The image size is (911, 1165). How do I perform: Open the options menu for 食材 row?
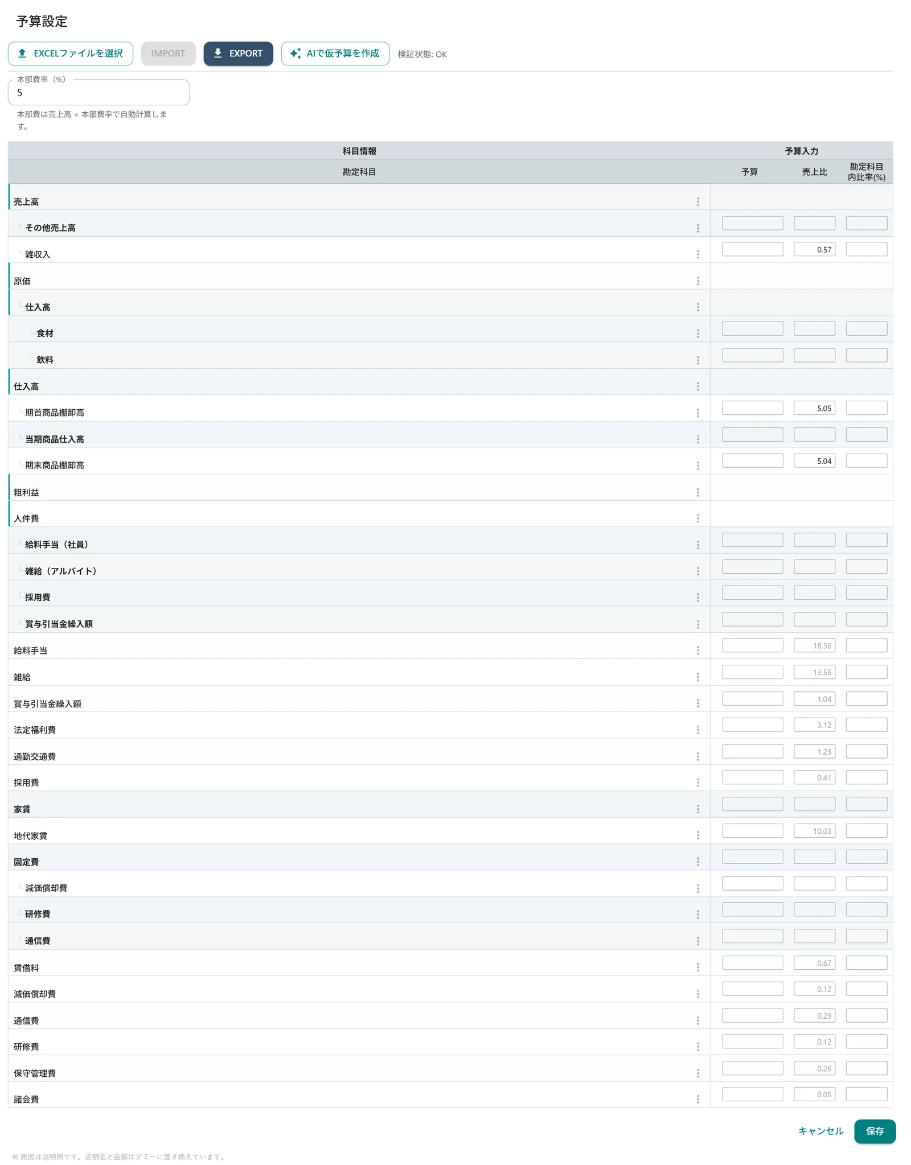click(697, 334)
